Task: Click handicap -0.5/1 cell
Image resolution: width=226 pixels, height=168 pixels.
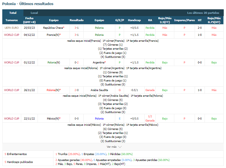Action: coord(134,90)
